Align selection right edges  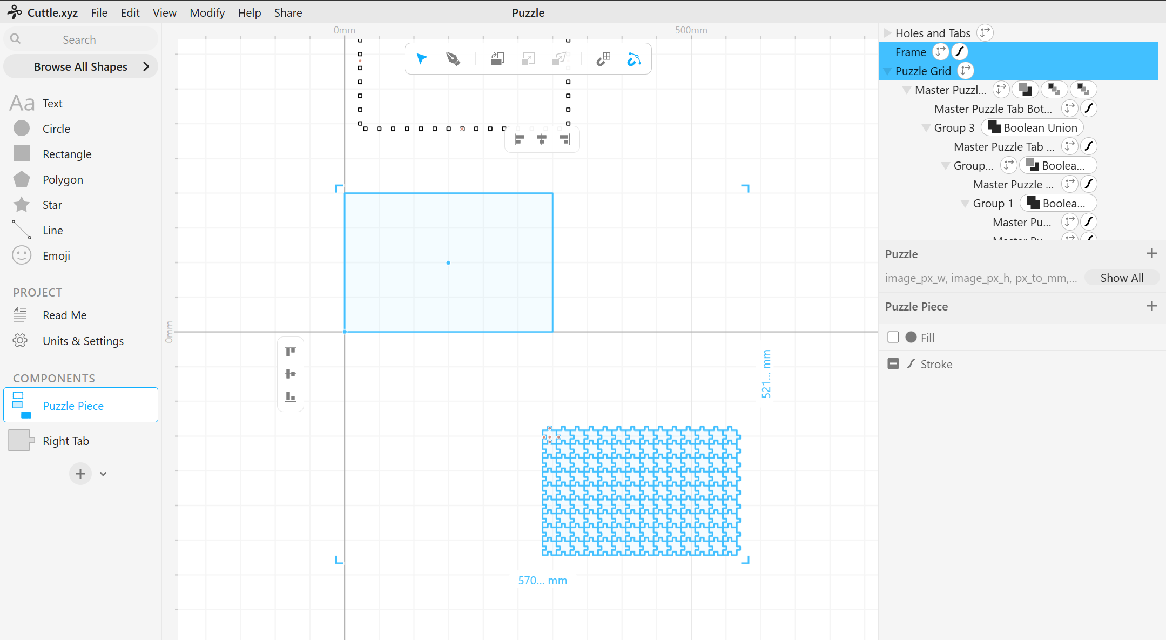tap(564, 140)
